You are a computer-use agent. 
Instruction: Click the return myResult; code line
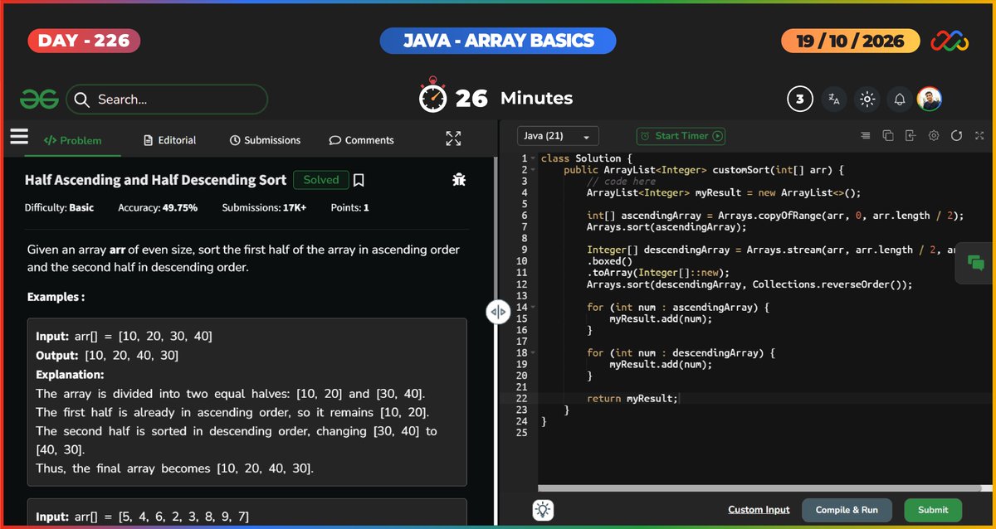[x=632, y=398]
